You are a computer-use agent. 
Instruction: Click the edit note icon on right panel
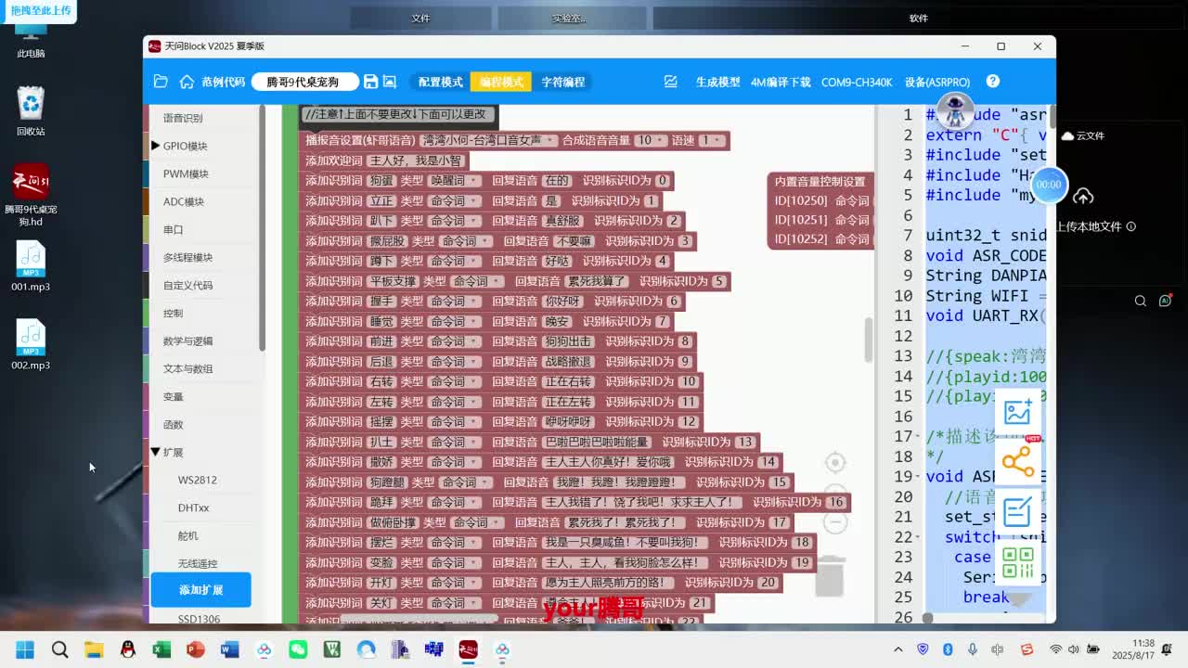pos(1018,512)
